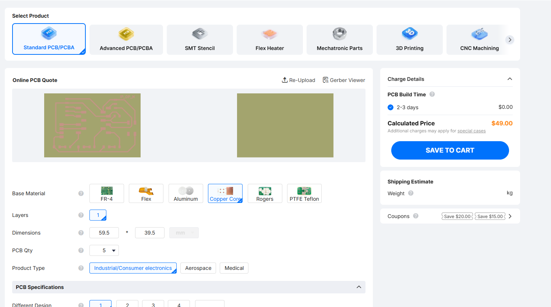Open the Layers help icon
The image size is (551, 307).
pyautogui.click(x=81, y=215)
